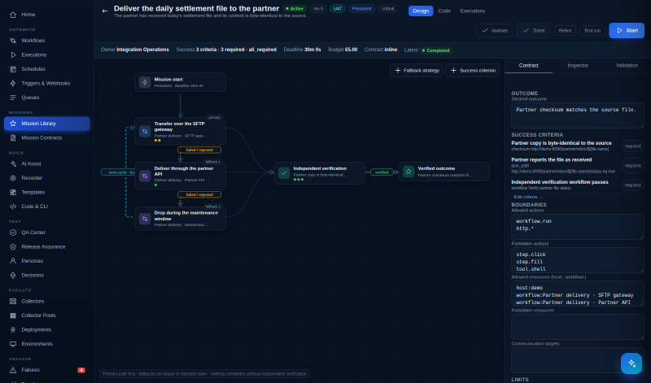Click the Allowed actions text field

tap(578, 227)
